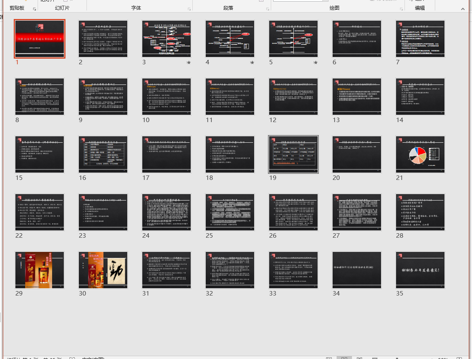
Task: Select slide 11 thumbnail
Action: pyautogui.click(x=230, y=97)
